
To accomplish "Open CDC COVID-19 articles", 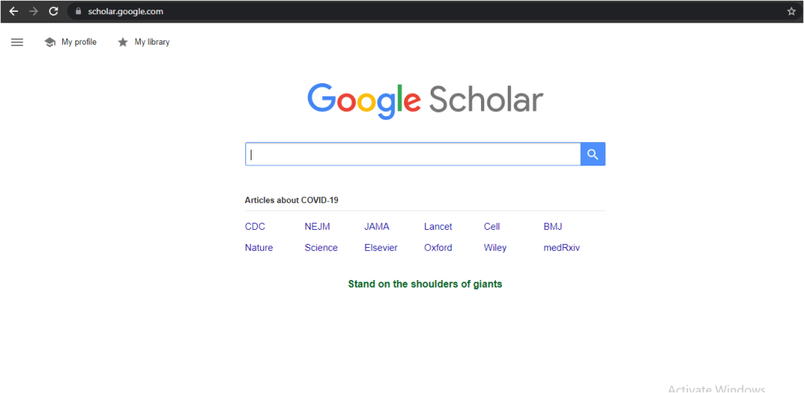I will click(255, 227).
